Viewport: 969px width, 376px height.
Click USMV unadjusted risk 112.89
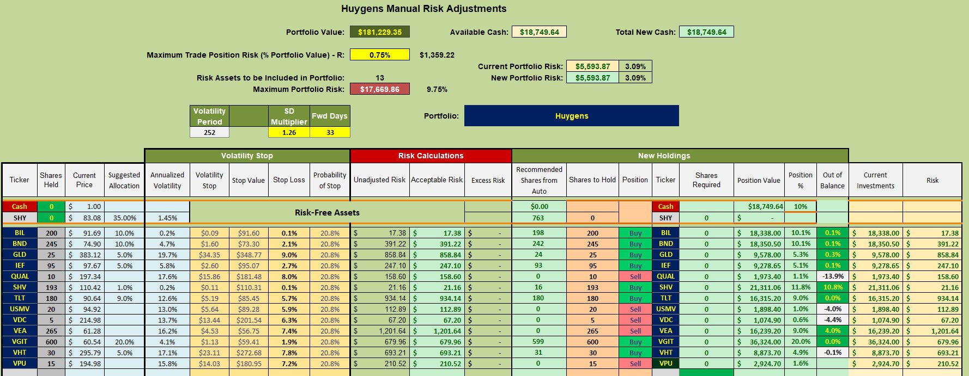[x=379, y=309]
